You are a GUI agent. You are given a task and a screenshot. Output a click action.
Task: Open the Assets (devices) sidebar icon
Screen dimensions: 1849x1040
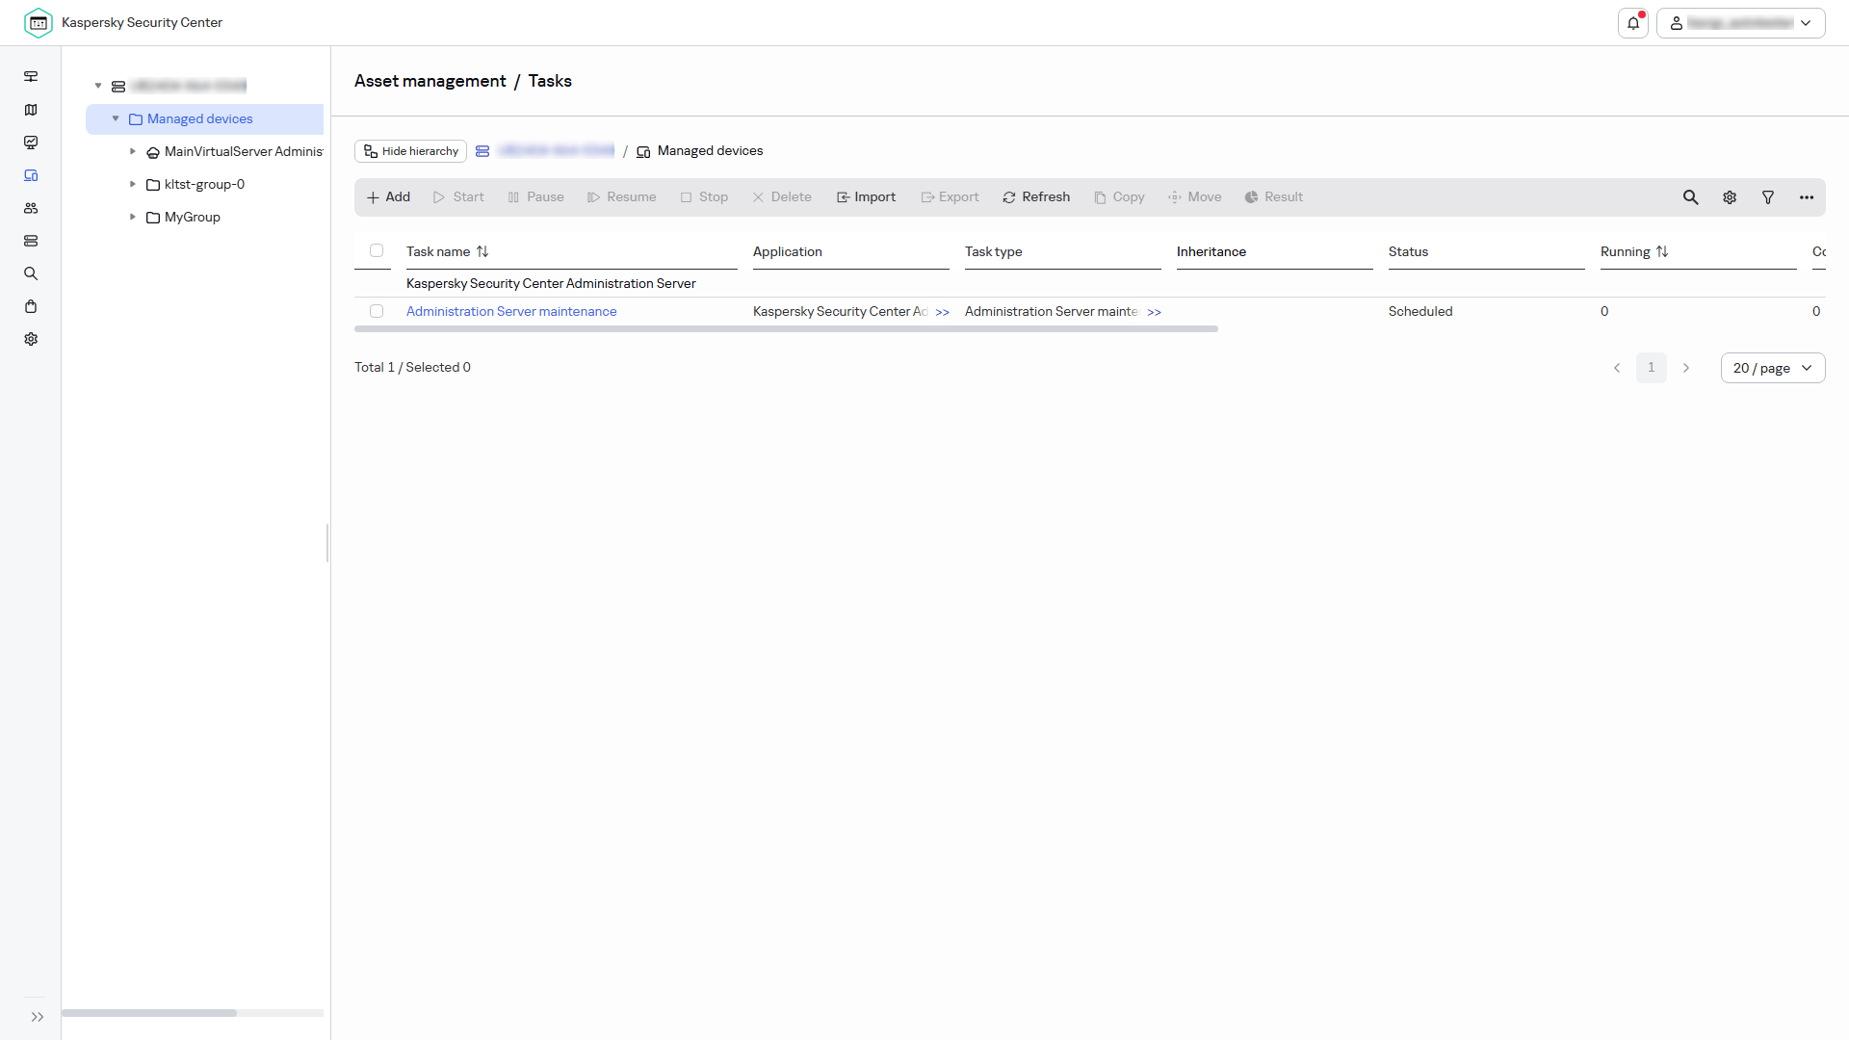point(31,175)
